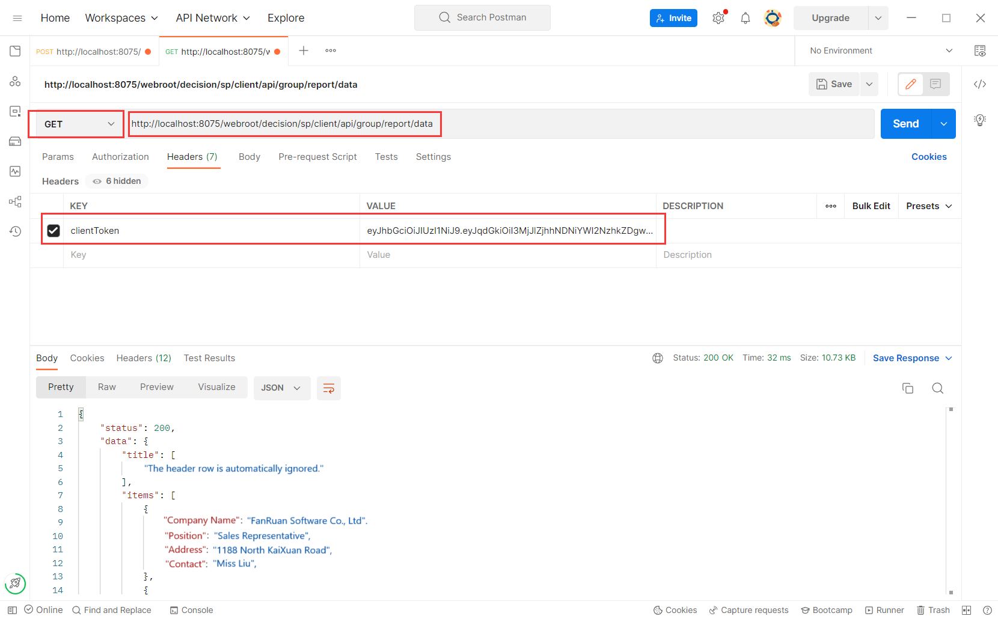Open the Collections sidebar panel
Screen dimensions: 998x619
(x=15, y=51)
